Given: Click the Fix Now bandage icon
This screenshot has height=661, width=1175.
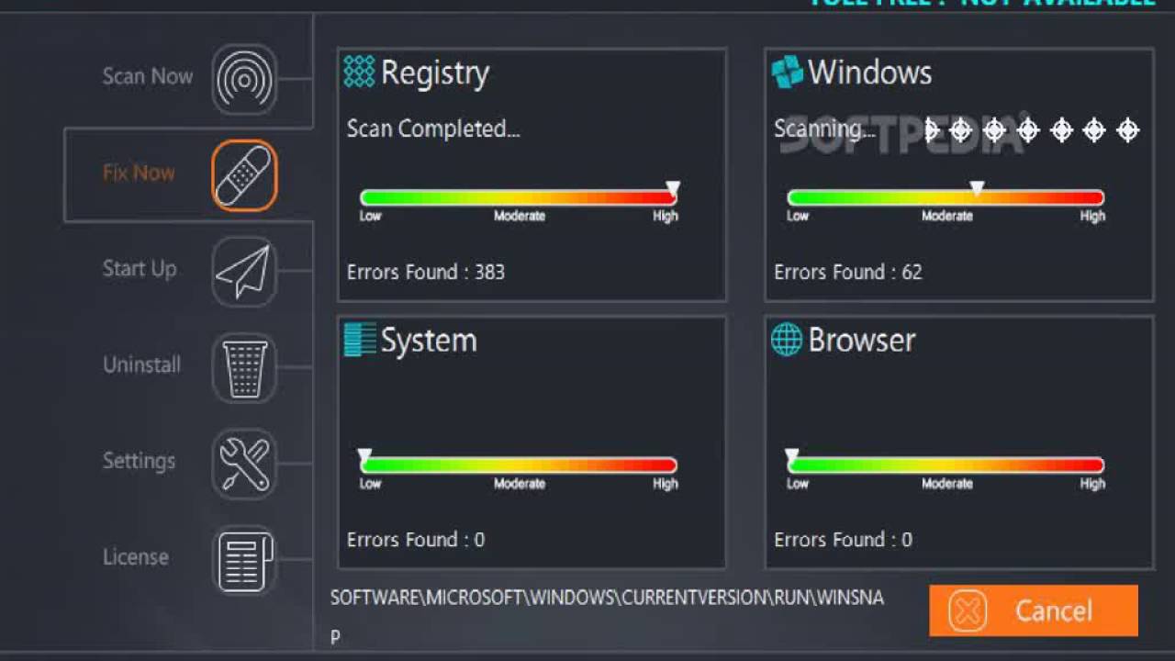Looking at the screenshot, I should [244, 174].
